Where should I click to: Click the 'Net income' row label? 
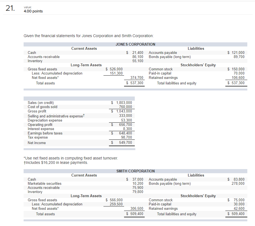coord(37,143)
